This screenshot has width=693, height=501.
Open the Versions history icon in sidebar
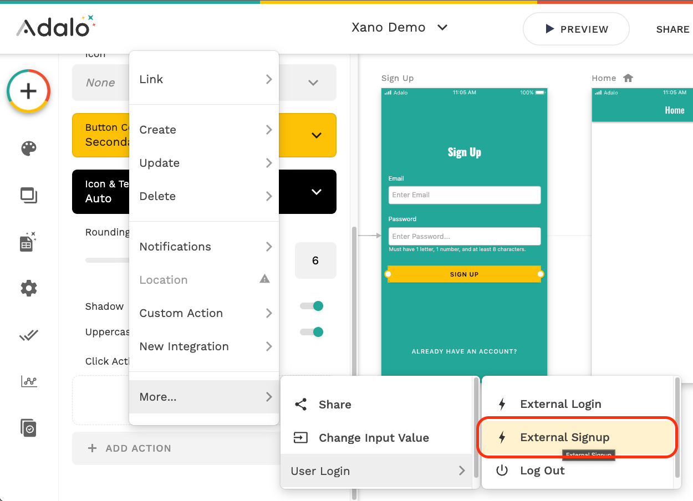[x=28, y=428]
